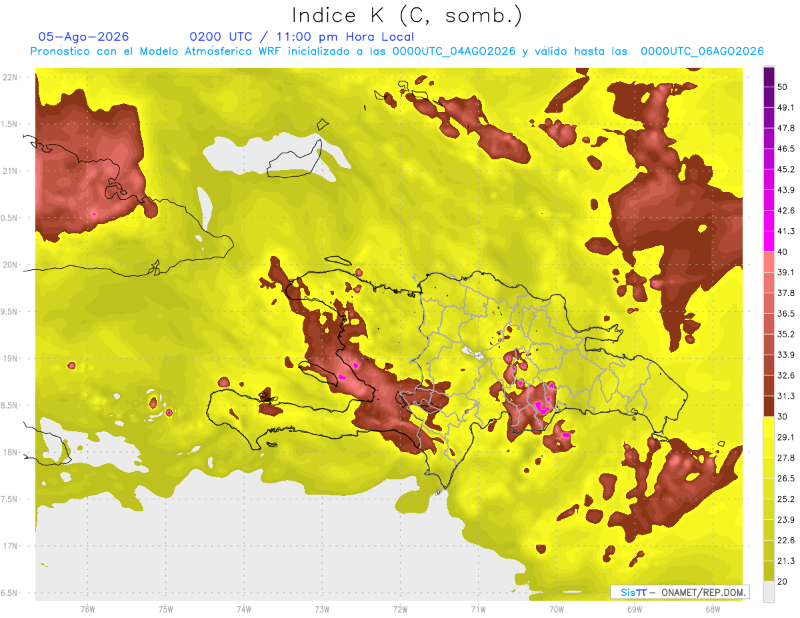
Task: Click legend value "22.6"
Action: (785, 541)
